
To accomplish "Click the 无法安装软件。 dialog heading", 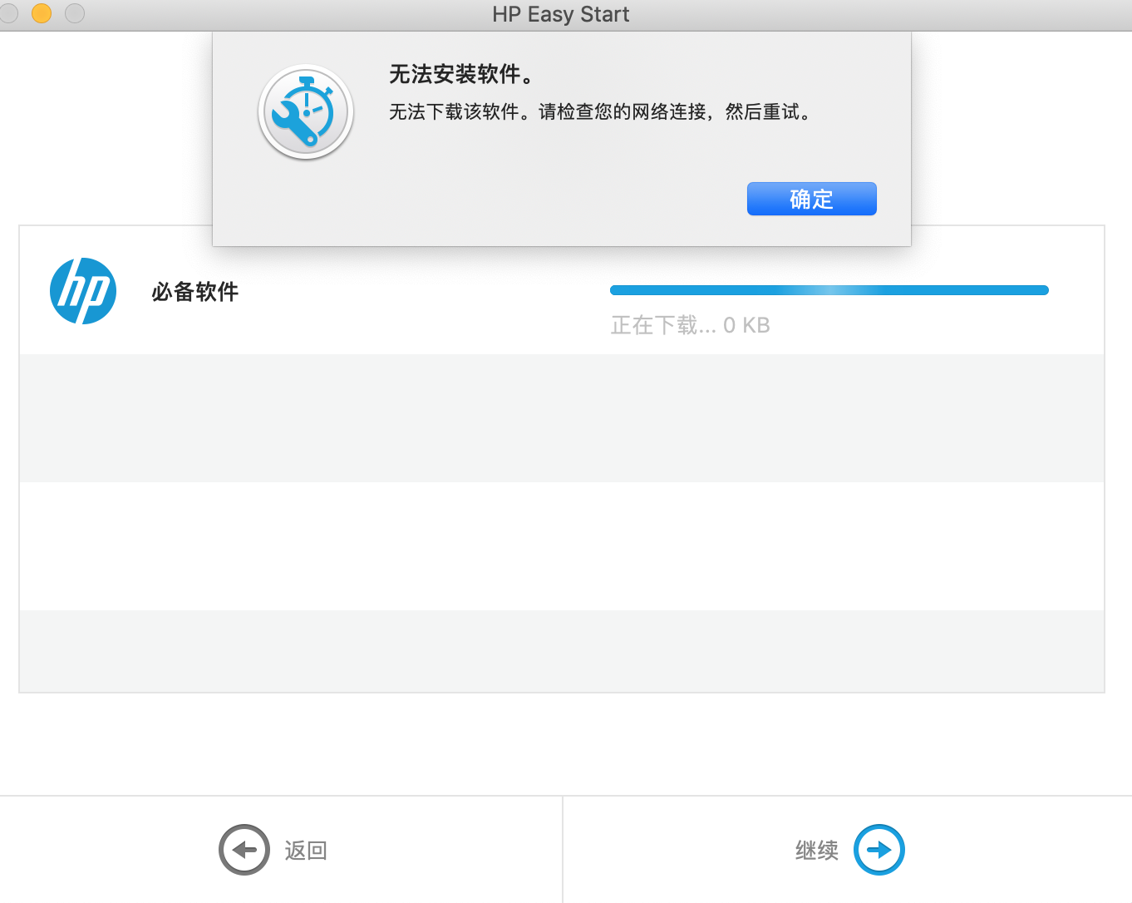I will pos(461,75).
